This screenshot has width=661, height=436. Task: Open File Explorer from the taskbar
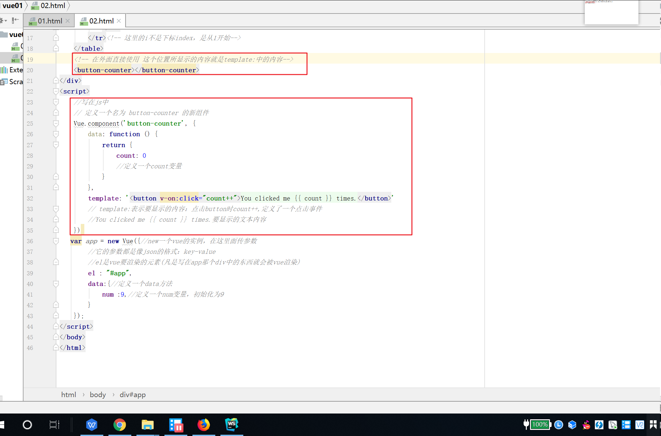coord(147,425)
